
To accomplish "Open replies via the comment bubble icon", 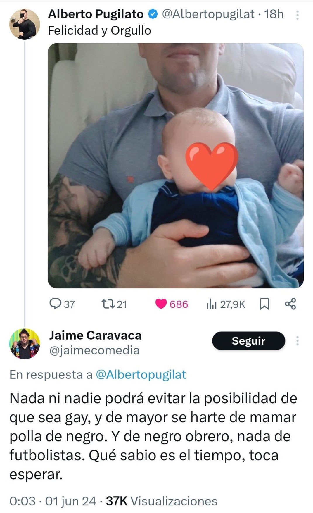I will pos(55,304).
